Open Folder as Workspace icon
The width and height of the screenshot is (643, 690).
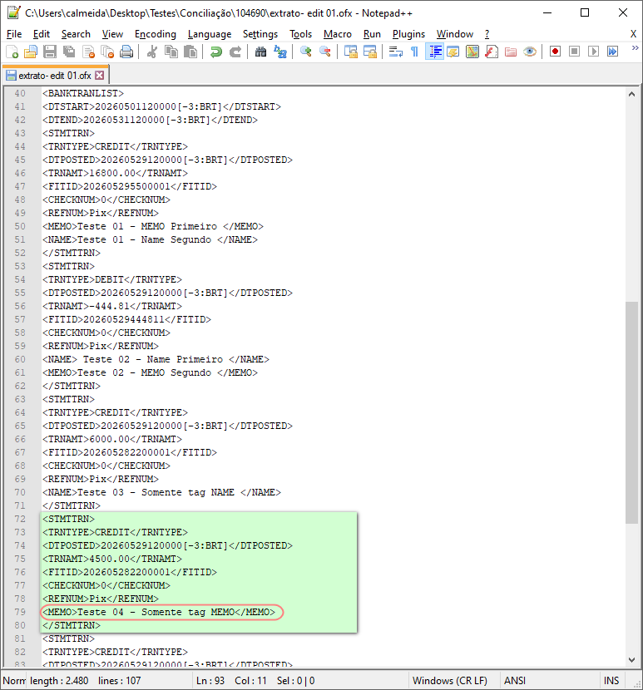(x=511, y=52)
